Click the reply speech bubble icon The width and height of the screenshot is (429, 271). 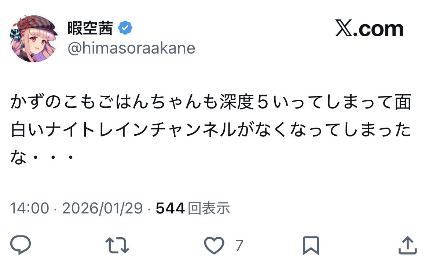tap(21, 245)
